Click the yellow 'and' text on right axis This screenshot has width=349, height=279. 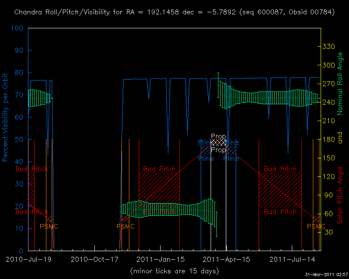(340, 139)
